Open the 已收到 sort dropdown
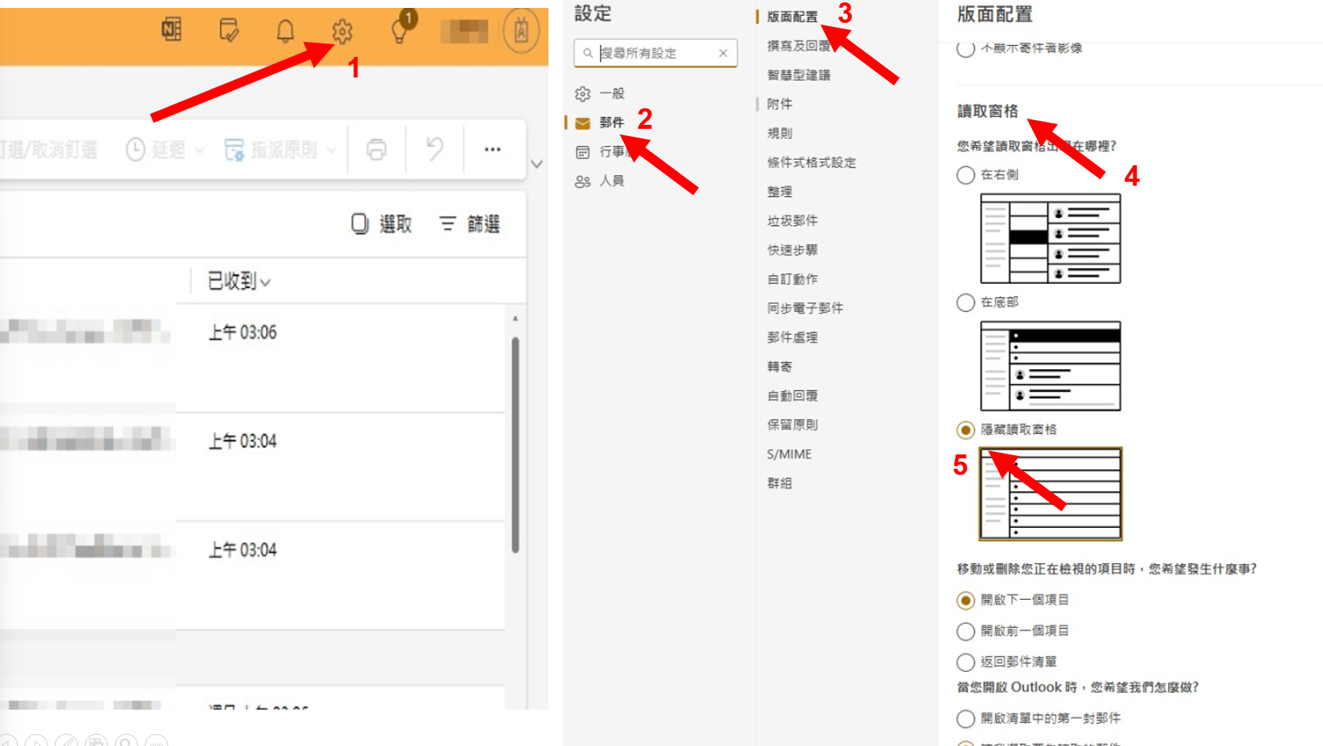 click(x=239, y=281)
